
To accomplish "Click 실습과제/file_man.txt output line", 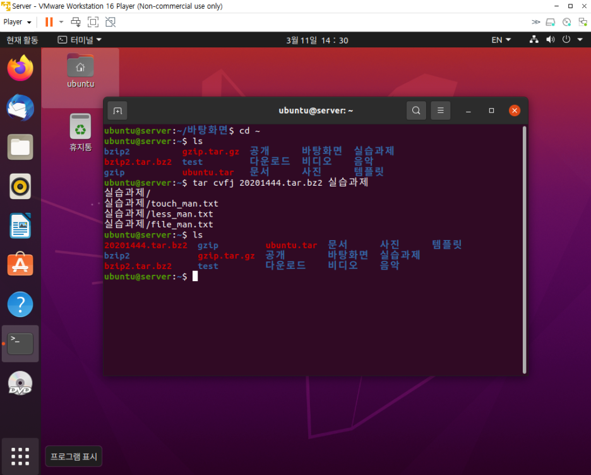I will (x=158, y=225).
